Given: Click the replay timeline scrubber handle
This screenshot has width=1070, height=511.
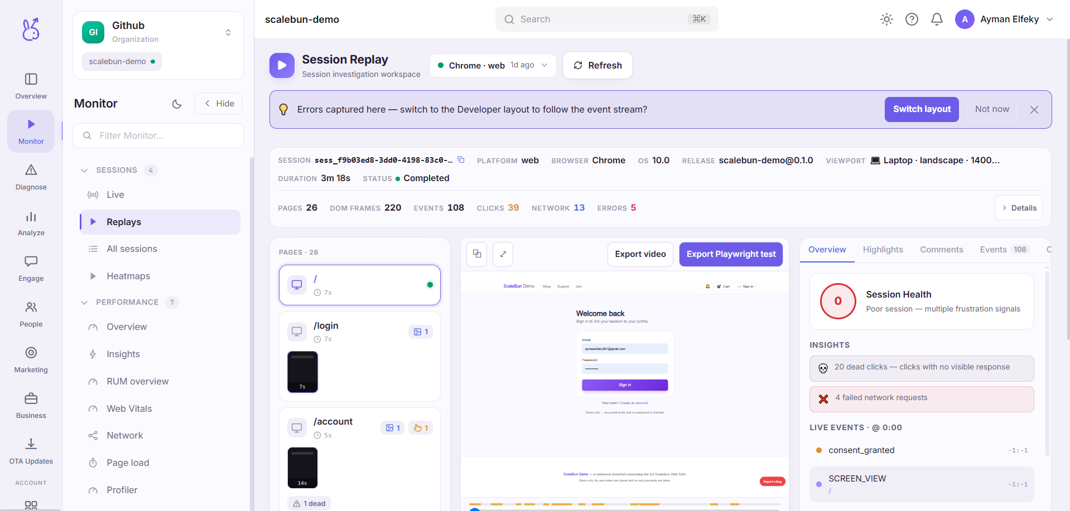Looking at the screenshot, I should pos(475,509).
